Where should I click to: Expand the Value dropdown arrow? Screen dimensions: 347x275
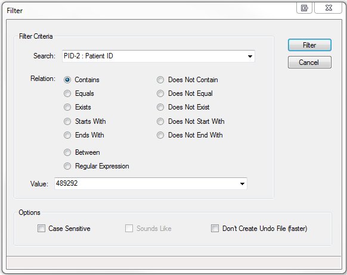click(x=242, y=184)
